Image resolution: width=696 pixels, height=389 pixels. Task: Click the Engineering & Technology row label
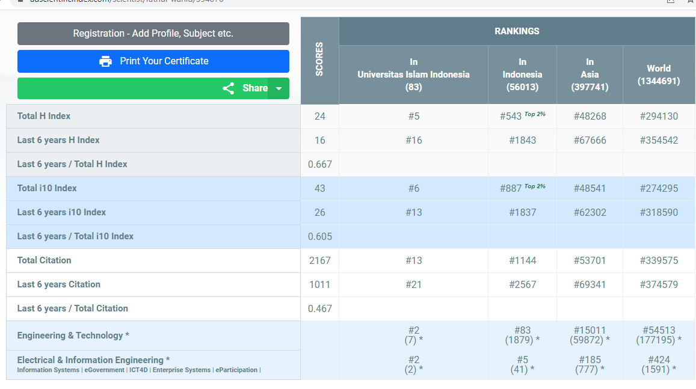(73, 335)
